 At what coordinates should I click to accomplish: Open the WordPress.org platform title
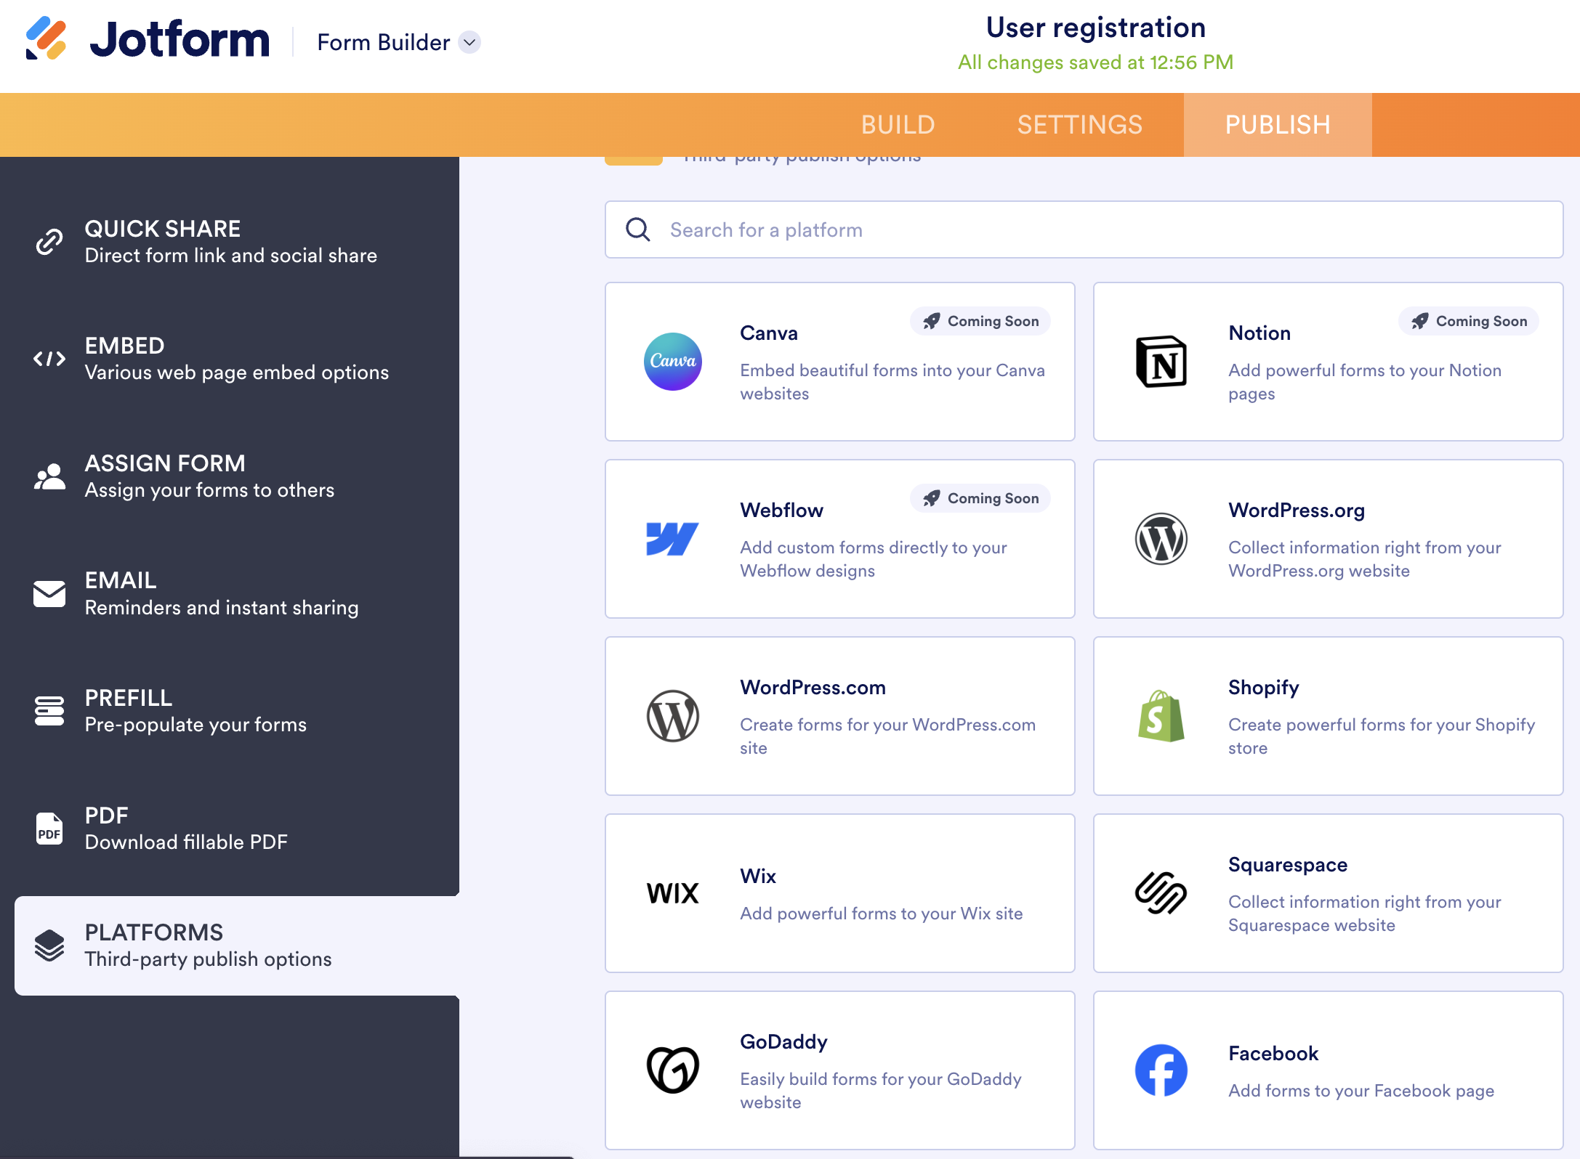(1297, 511)
